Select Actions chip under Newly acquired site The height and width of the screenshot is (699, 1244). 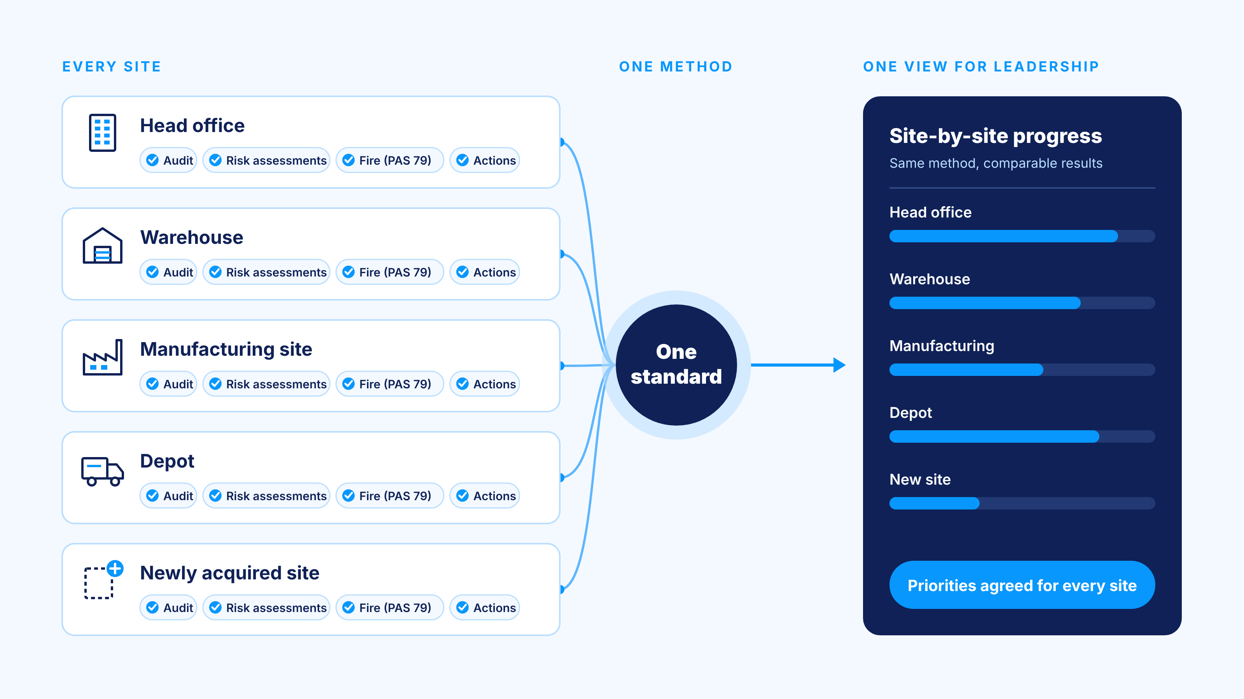pyautogui.click(x=484, y=608)
